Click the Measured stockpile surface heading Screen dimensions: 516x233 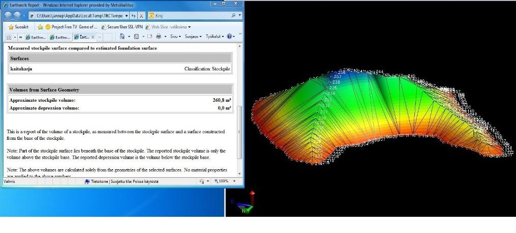point(82,48)
